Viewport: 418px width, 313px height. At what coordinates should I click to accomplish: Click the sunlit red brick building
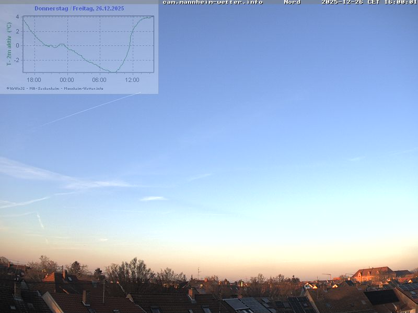click(372, 273)
